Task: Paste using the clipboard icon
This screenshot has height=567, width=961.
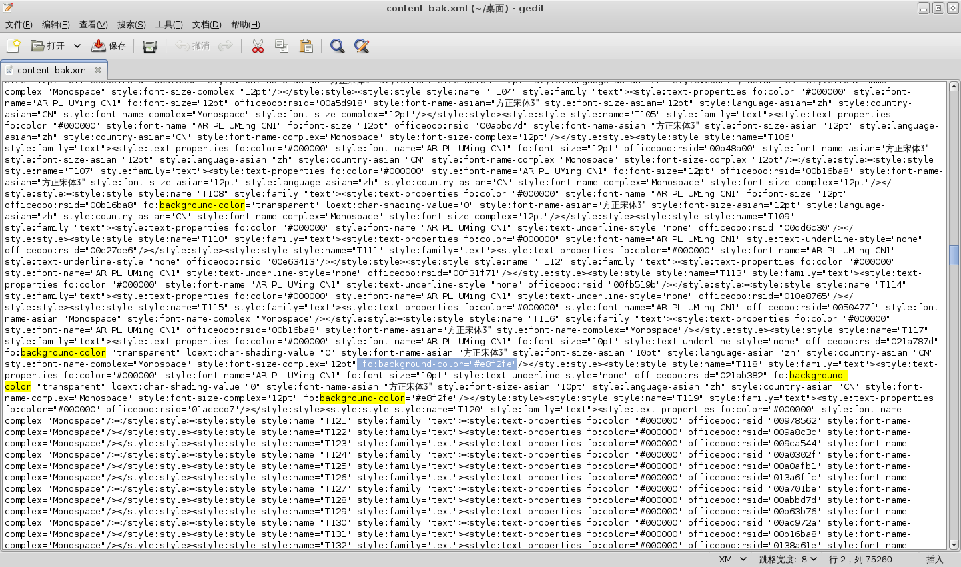Action: 306,46
